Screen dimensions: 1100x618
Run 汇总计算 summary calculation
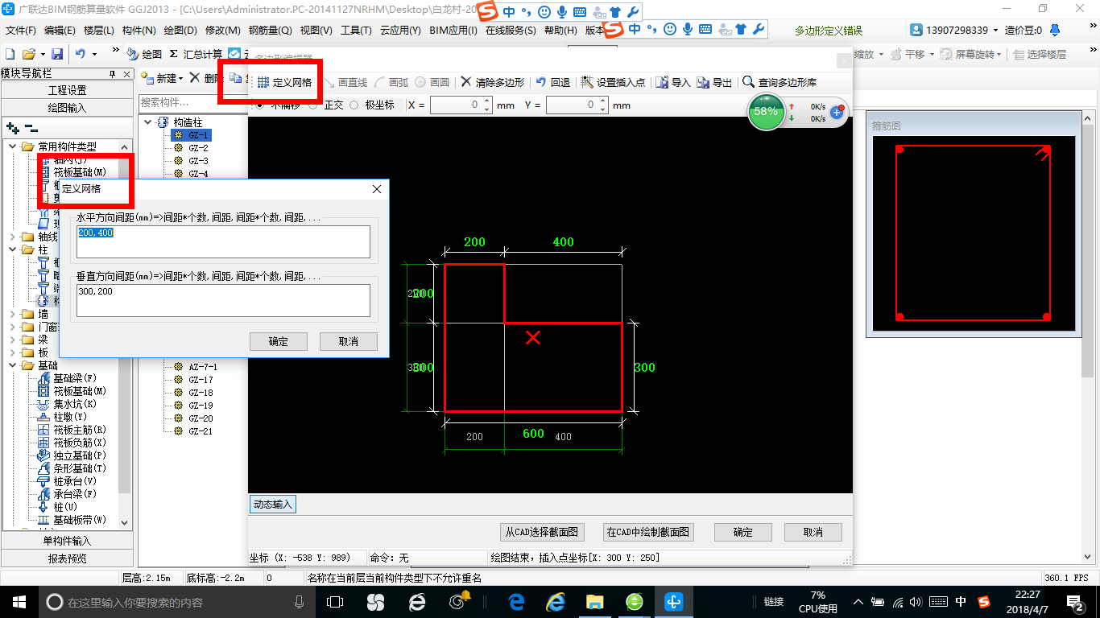pyautogui.click(x=196, y=54)
